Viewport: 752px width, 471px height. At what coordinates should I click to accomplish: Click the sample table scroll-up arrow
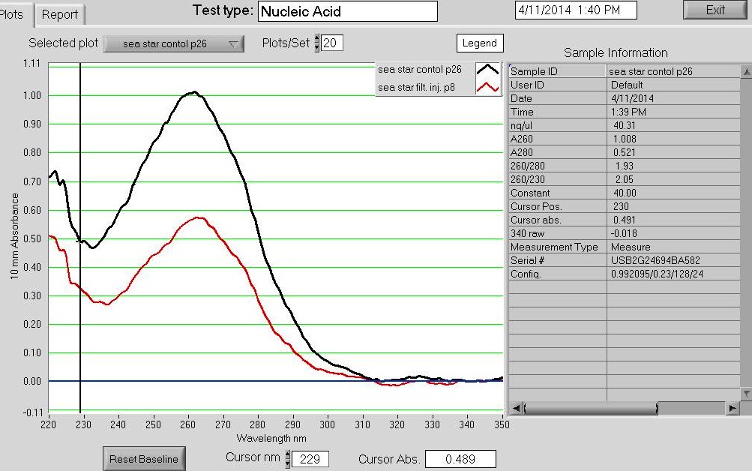(745, 72)
